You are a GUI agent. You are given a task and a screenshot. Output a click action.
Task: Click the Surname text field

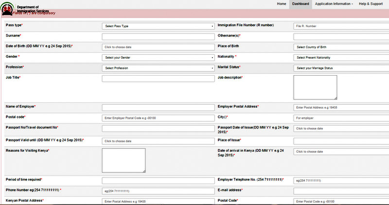(158, 36)
